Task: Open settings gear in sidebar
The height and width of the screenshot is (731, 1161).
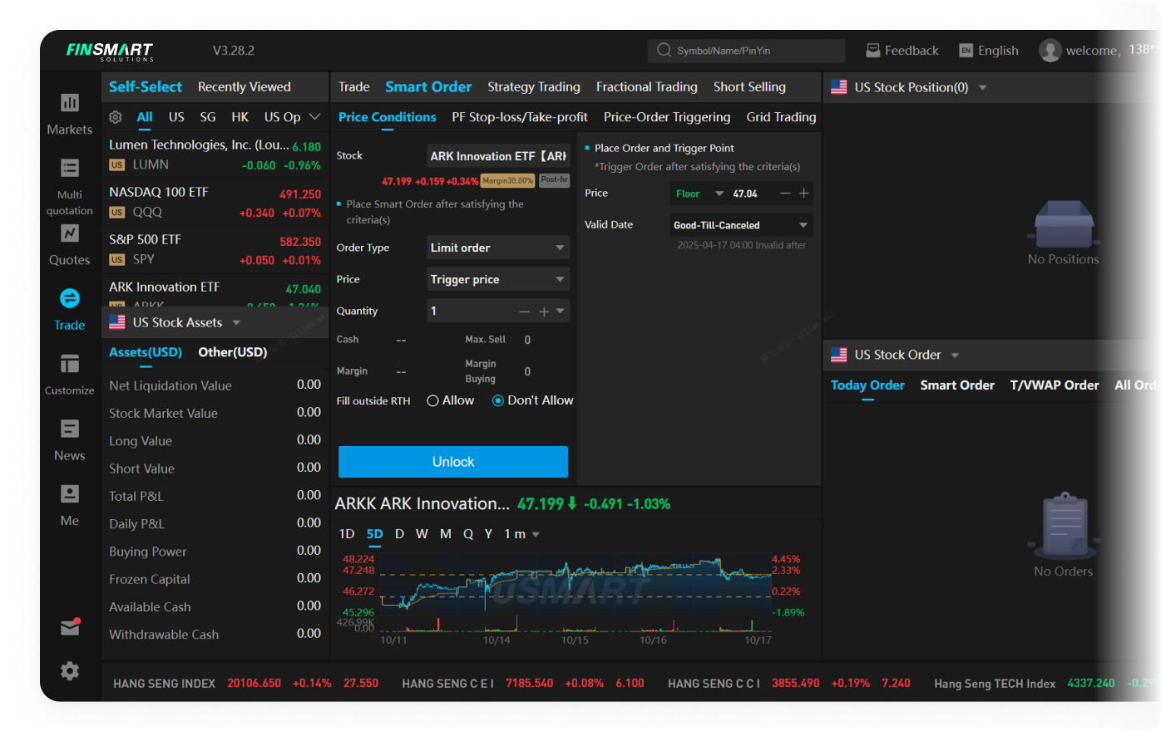Action: point(70,671)
